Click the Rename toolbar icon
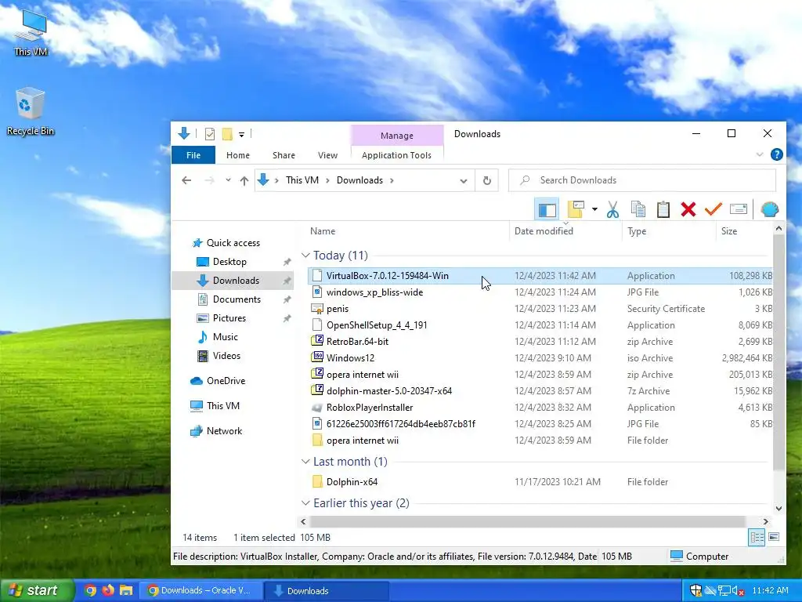Image resolution: width=802 pixels, height=602 pixels. (x=738, y=209)
